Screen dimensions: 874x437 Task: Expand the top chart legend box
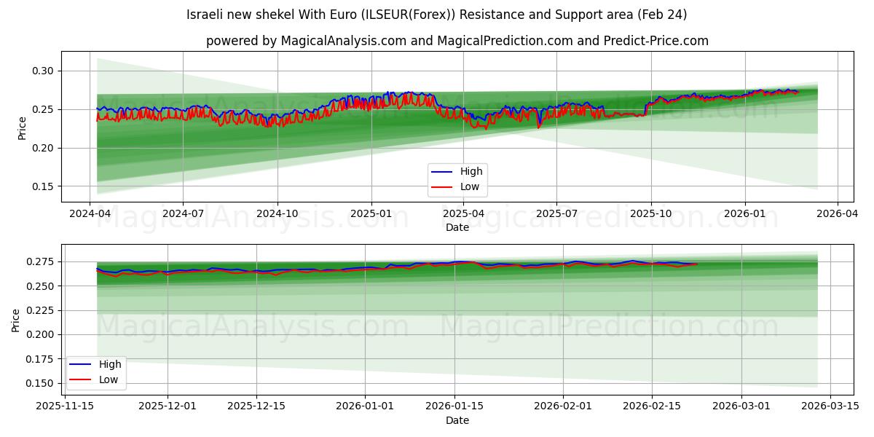click(458, 179)
